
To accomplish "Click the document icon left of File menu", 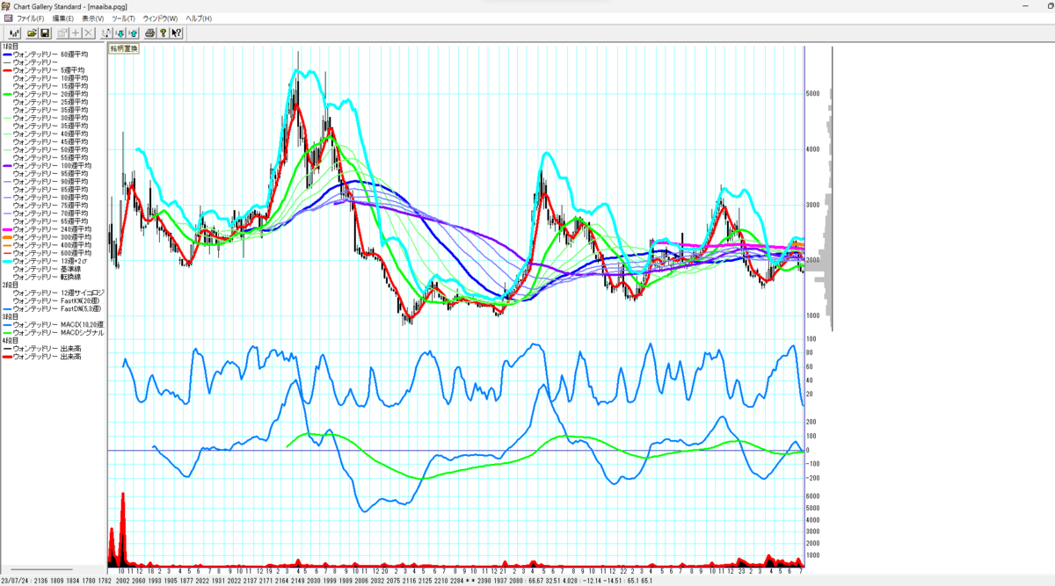I will [8, 18].
